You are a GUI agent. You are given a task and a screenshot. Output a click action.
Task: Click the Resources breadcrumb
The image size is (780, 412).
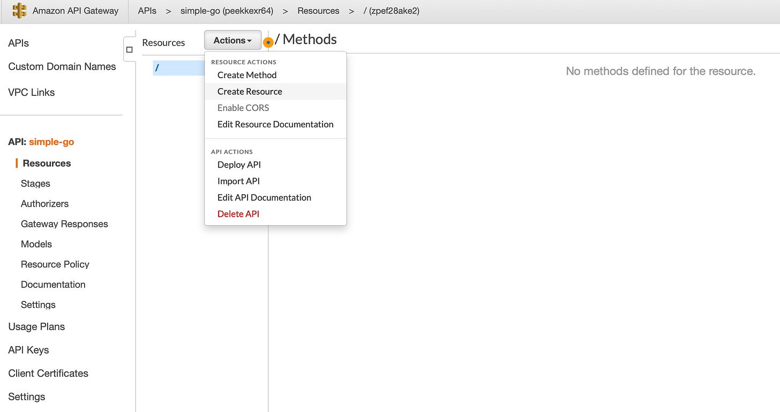318,11
